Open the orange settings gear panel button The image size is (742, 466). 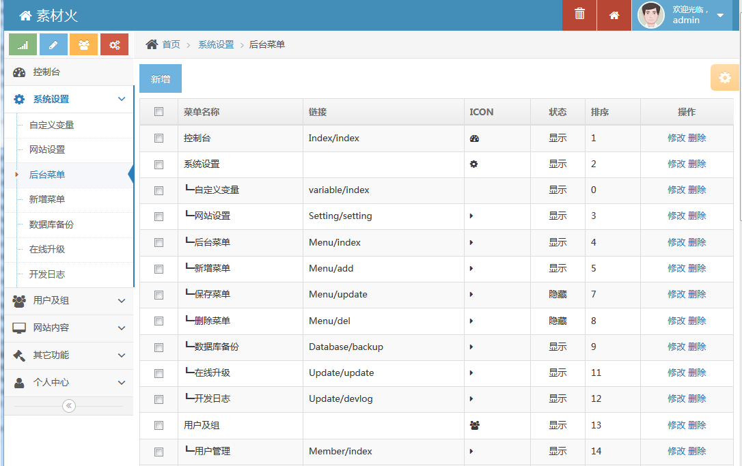[724, 78]
